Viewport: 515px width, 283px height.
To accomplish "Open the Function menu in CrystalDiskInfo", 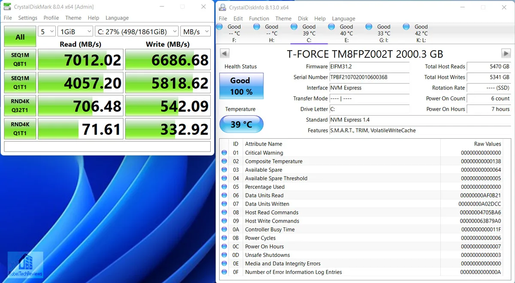I will click(259, 18).
